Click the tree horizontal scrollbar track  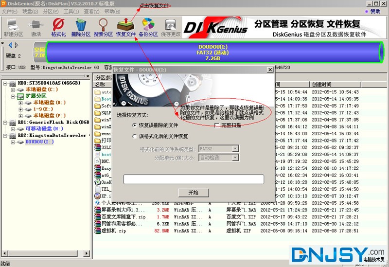click(45, 253)
